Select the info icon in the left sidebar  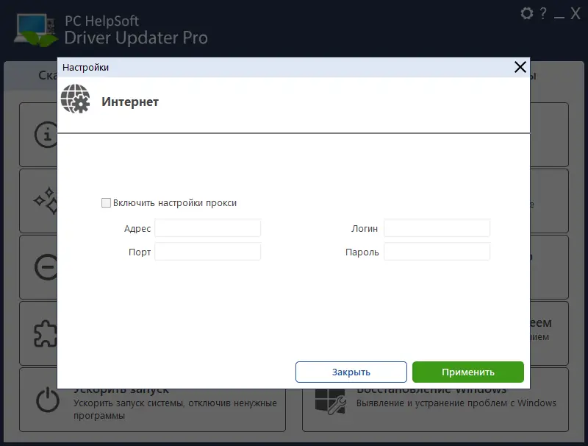click(x=46, y=135)
